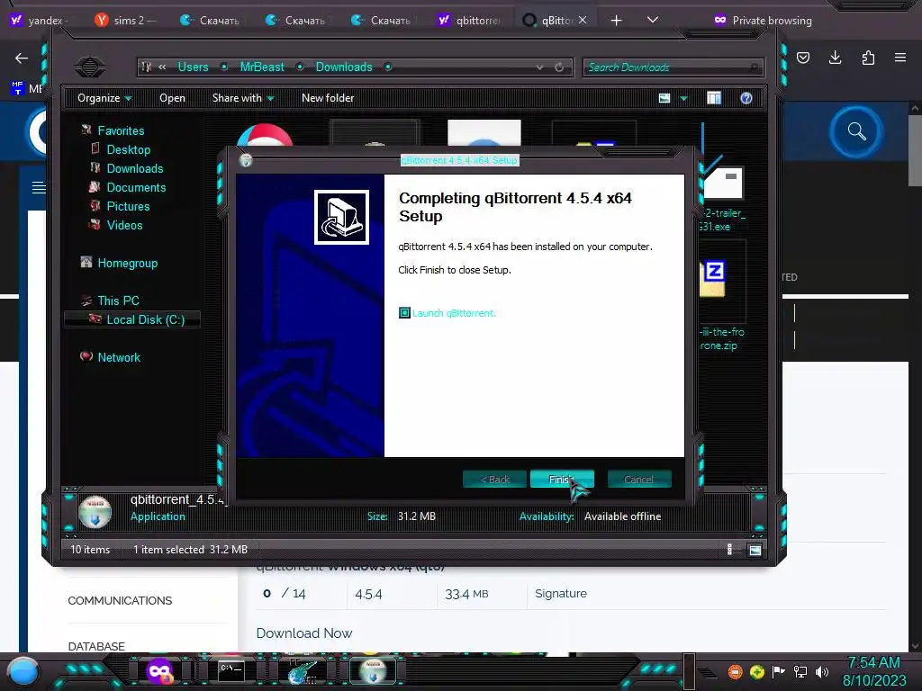922x691 pixels.
Task: Click the browser Pocket save icon
Action: click(803, 58)
